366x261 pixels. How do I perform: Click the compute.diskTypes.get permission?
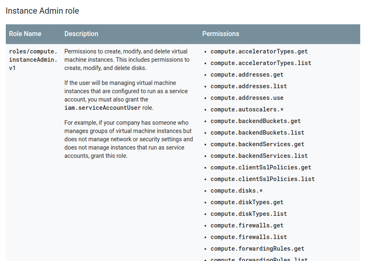247,203
